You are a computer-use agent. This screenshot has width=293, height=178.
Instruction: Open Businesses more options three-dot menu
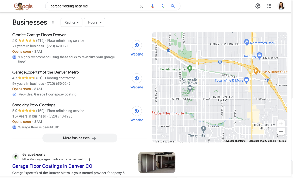(53, 23)
